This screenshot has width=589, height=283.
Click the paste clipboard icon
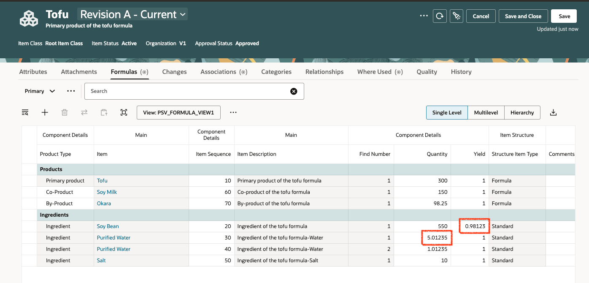point(104,112)
